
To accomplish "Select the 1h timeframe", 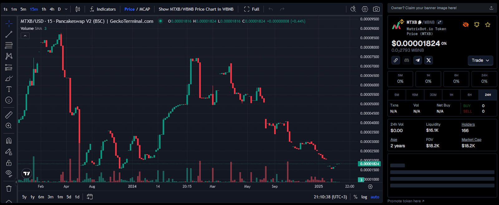I will point(44,9).
